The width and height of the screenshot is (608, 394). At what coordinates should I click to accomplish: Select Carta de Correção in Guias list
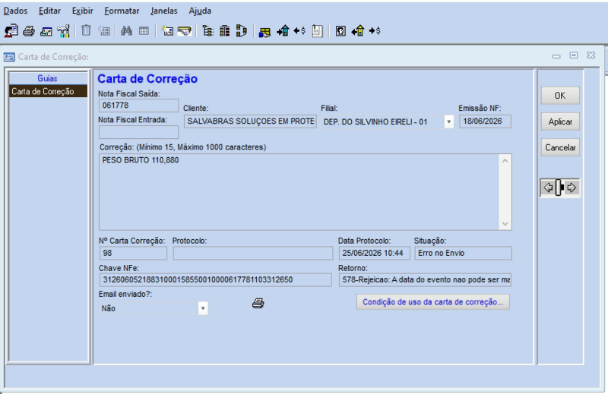[x=48, y=91]
